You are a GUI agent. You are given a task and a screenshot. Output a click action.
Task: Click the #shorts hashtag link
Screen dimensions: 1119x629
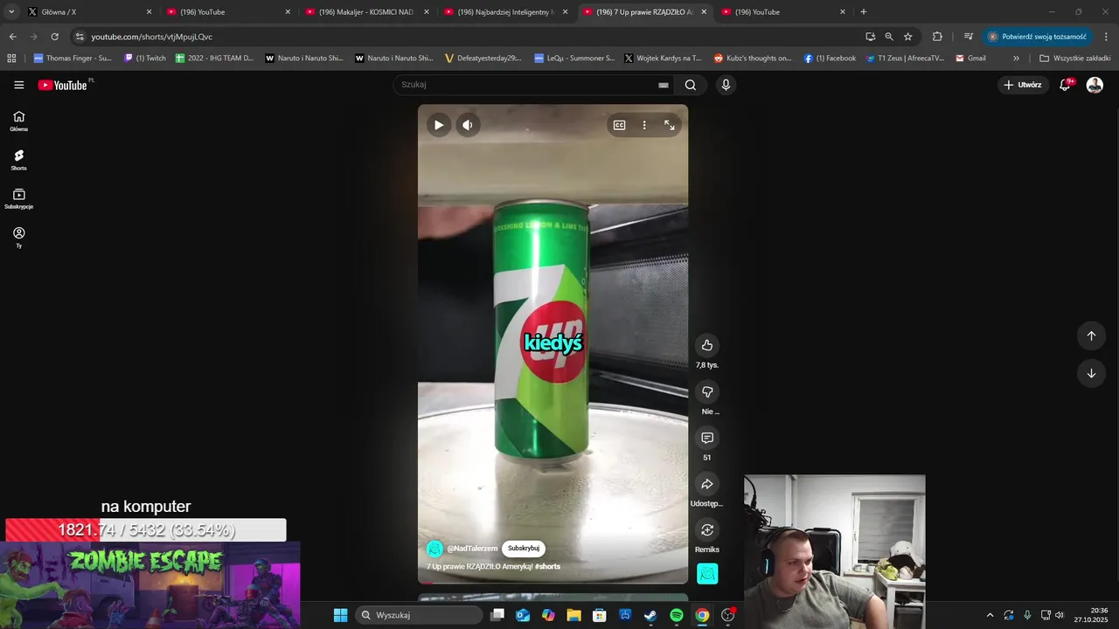pos(547,566)
